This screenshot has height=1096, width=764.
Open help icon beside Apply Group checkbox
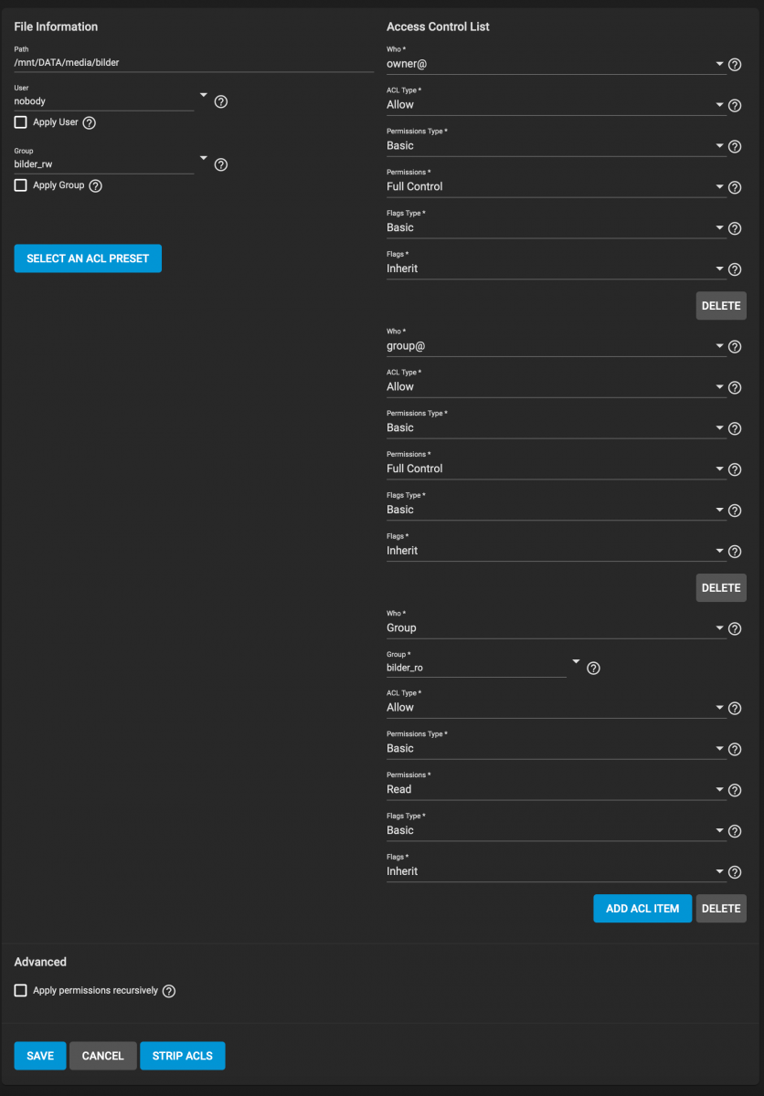tap(95, 185)
